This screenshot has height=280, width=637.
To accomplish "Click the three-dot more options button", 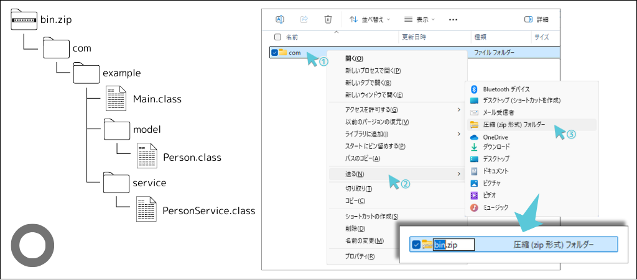I will 453,19.
